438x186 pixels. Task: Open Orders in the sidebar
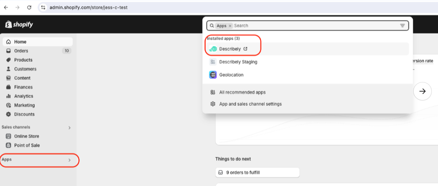pos(38,51)
